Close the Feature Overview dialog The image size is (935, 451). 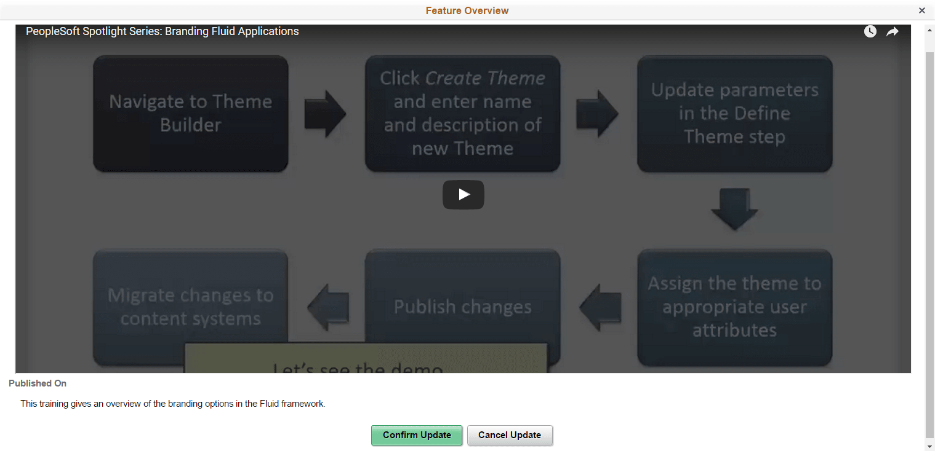point(921,10)
